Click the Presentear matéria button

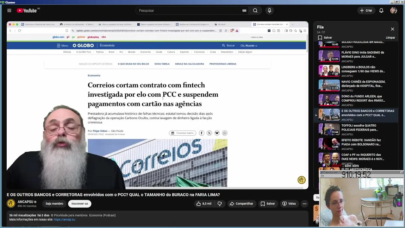click(183, 133)
